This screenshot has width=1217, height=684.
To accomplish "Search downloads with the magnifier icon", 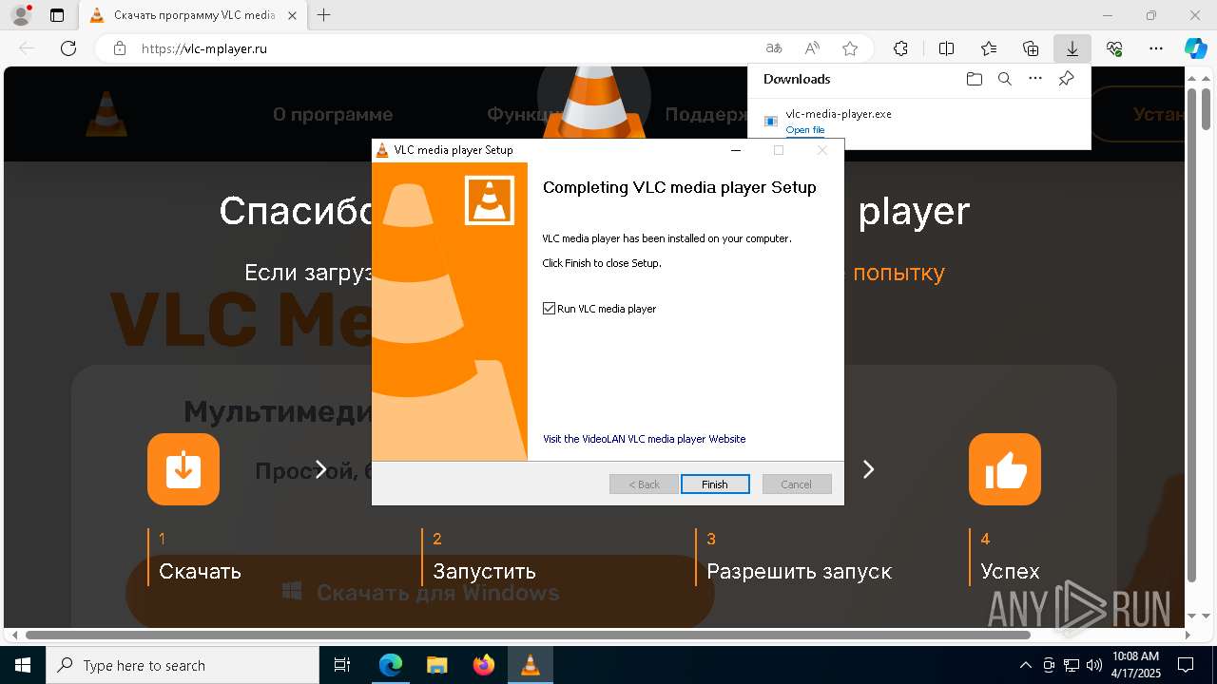I will pos(1005,79).
